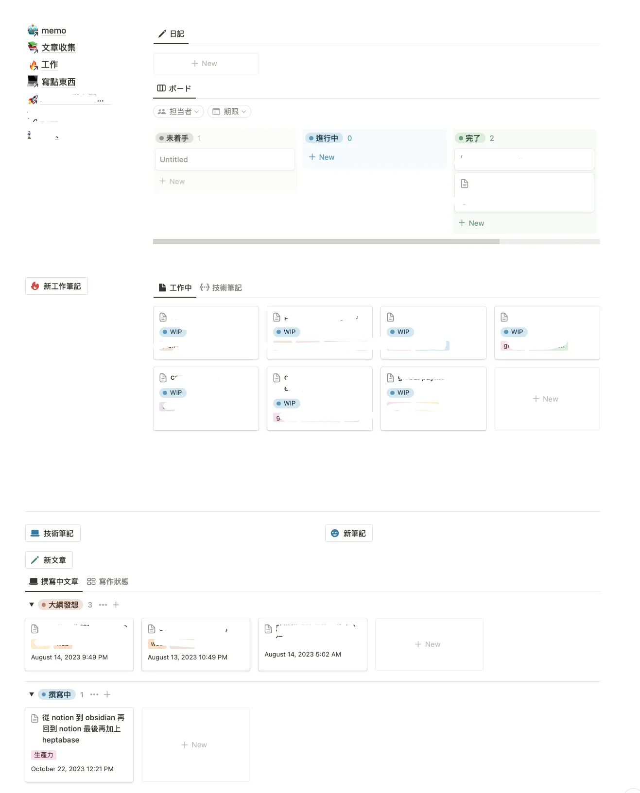The height and width of the screenshot is (793, 640).
Task: Switch to the 寫作狀態 tab
Action: (x=108, y=581)
